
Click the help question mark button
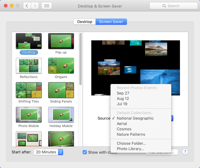[x=185, y=152]
